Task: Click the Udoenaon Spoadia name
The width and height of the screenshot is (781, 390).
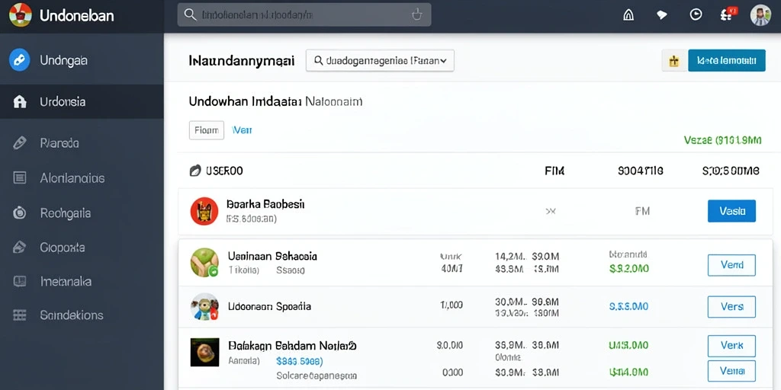Action: coord(269,306)
